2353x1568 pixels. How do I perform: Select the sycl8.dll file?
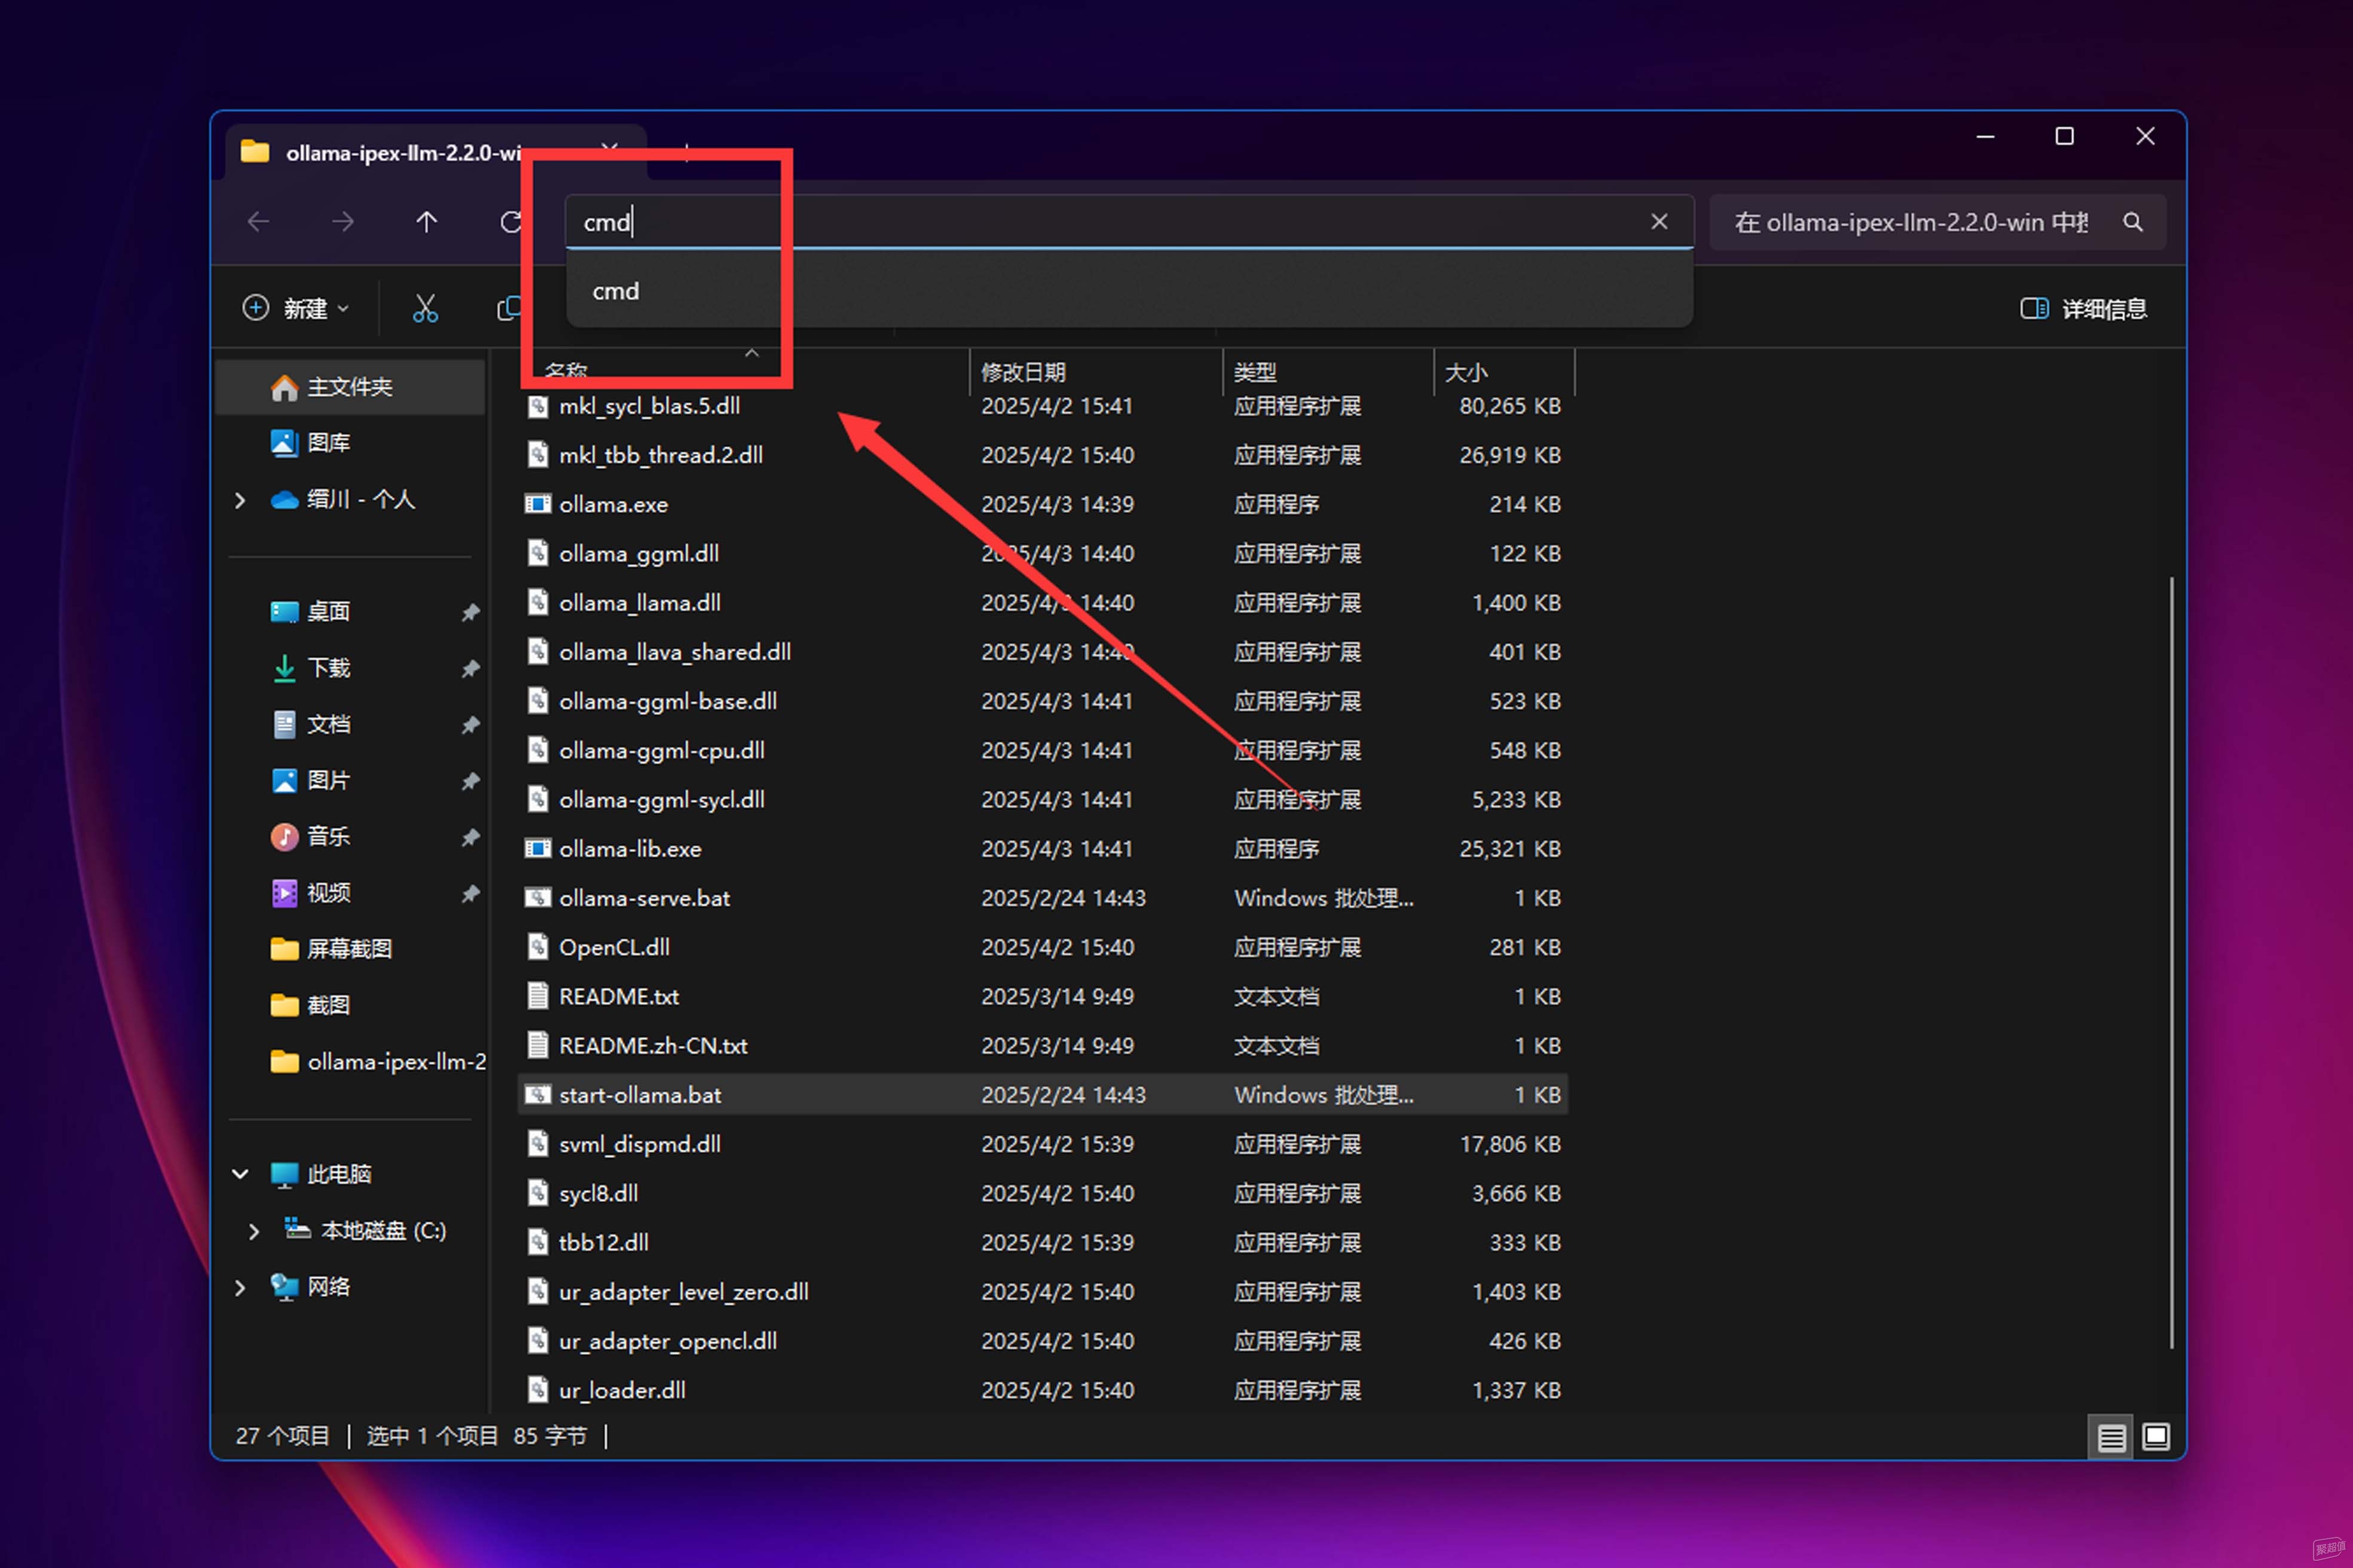[x=1043, y=1192]
